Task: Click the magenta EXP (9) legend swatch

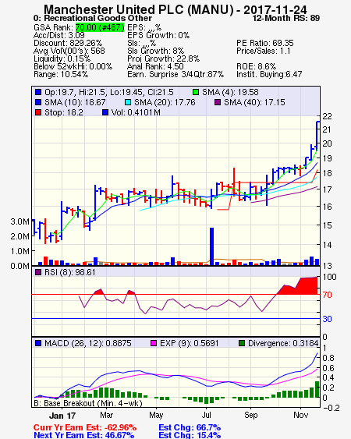Action: click(x=154, y=343)
